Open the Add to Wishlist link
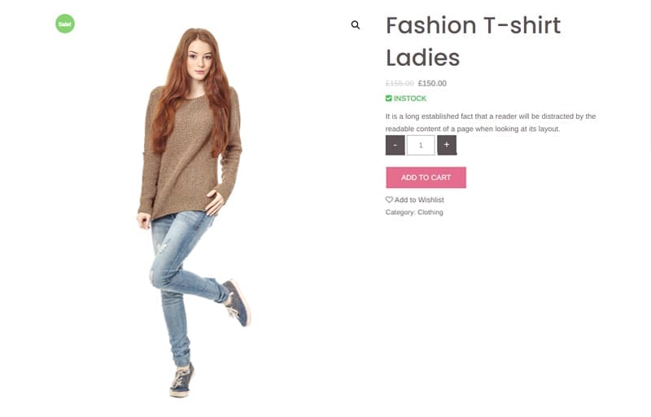This screenshot has height=417, width=651. coord(419,200)
